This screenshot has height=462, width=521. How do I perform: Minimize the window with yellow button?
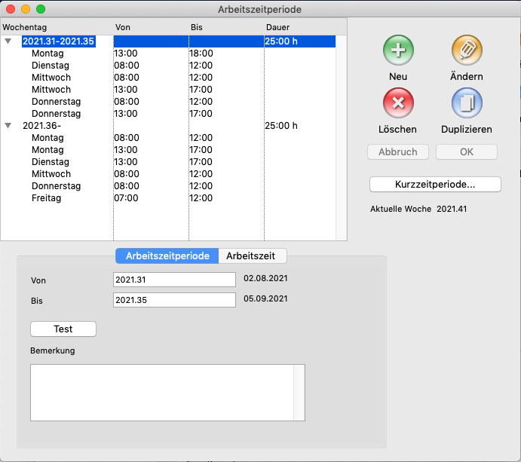(x=26, y=9)
